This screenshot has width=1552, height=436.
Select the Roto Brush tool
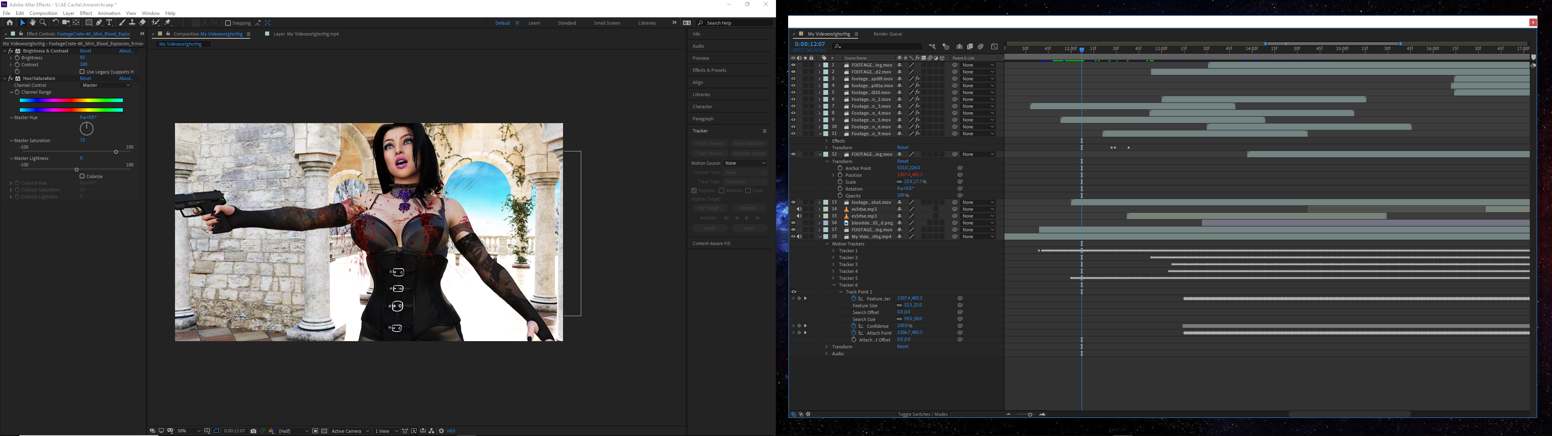tap(155, 23)
